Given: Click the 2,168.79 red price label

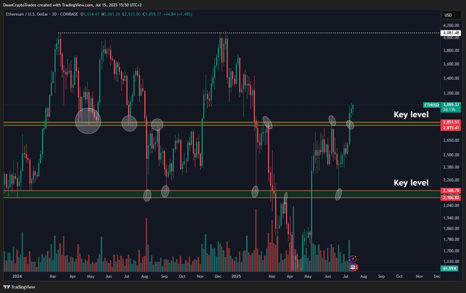Looking at the screenshot, I should coord(451,191).
